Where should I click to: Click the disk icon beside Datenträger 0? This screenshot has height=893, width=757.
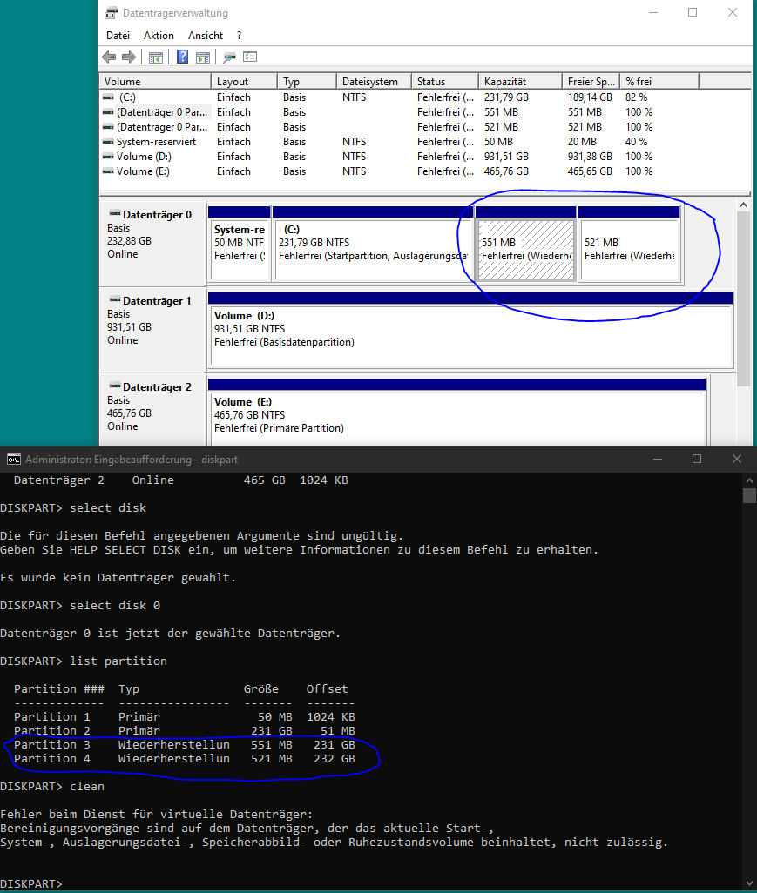(115, 214)
